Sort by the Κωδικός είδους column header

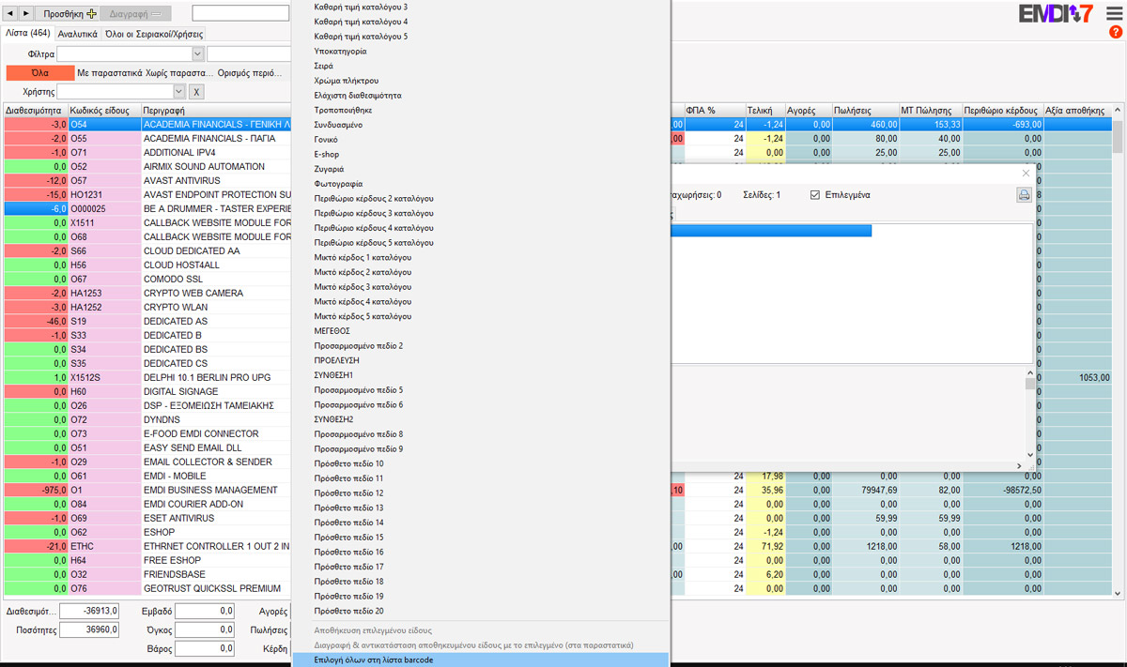[x=104, y=111]
